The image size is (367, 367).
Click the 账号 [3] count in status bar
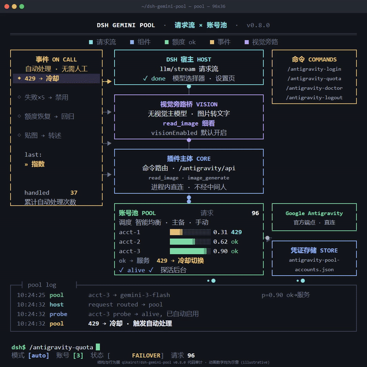(70, 356)
